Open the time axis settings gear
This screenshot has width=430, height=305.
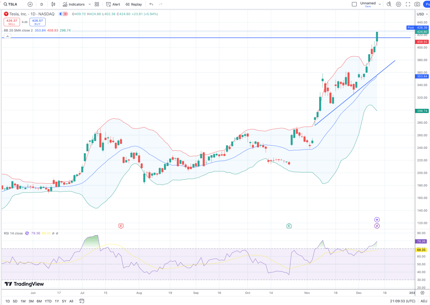click(422, 293)
